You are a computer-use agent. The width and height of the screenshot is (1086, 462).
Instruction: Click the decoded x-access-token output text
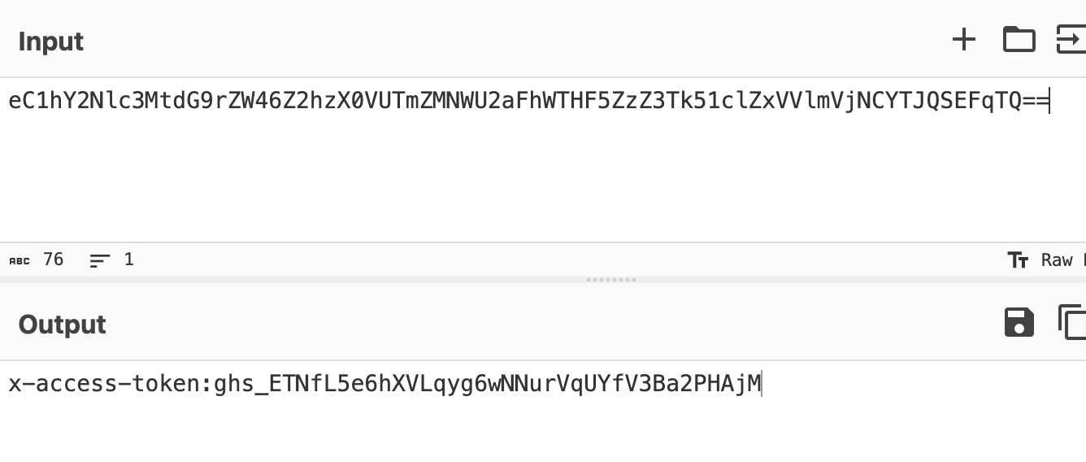pos(384,383)
